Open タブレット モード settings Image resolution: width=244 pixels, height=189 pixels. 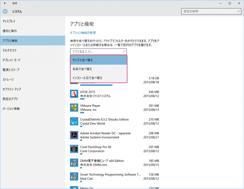pos(33,60)
